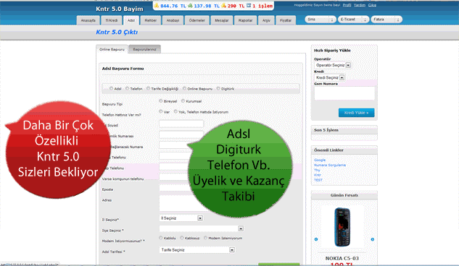Click the 290 TL balance icon
The height and width of the screenshot is (266, 459).
tap(224, 6)
